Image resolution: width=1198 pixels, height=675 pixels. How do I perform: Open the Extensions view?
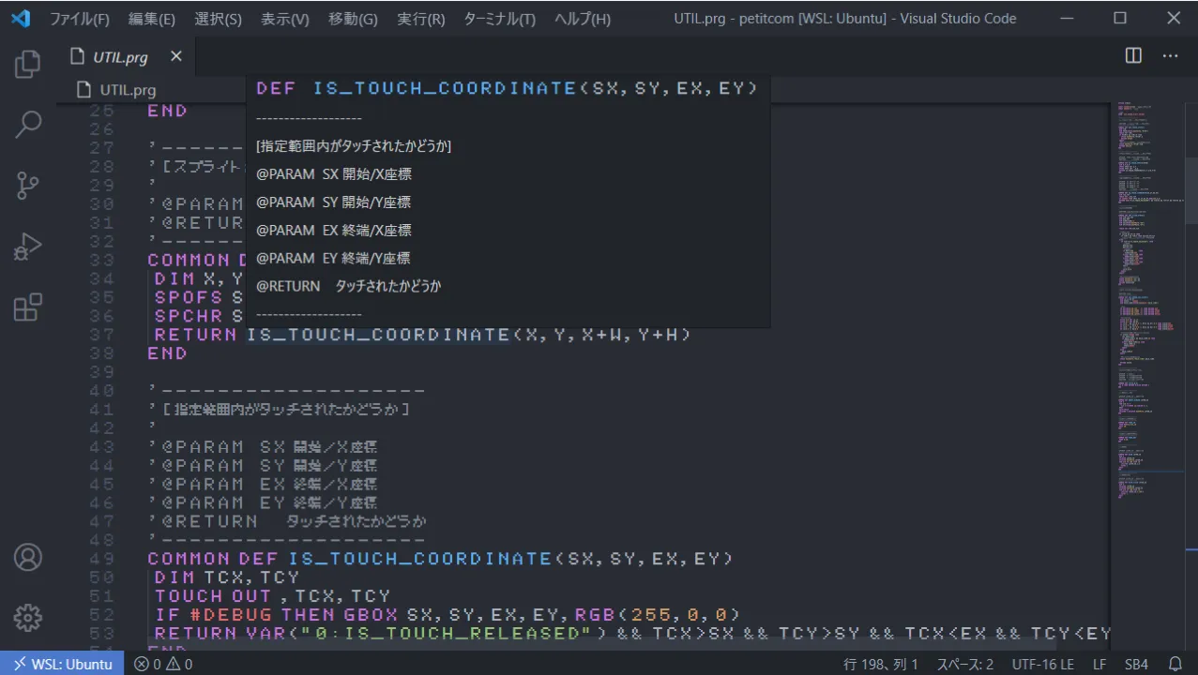pos(28,307)
